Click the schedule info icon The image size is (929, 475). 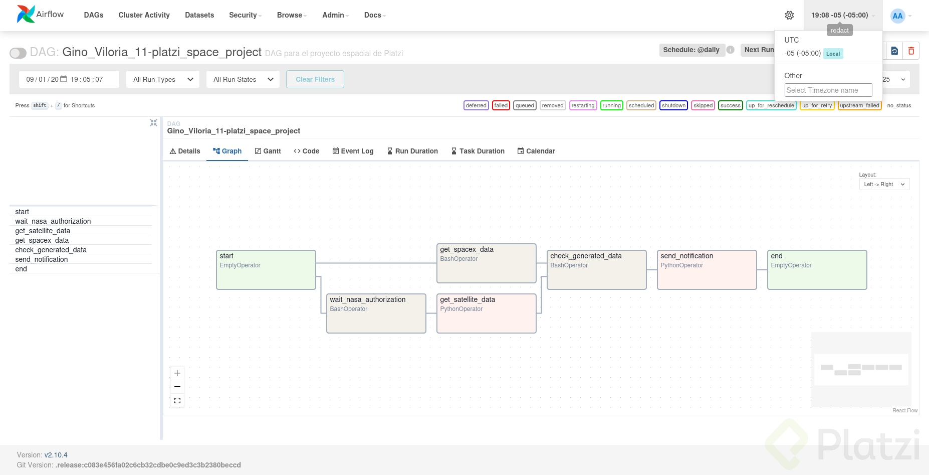[x=731, y=50]
